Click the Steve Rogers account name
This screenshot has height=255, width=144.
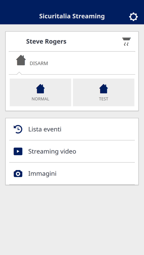pyautogui.click(x=46, y=41)
